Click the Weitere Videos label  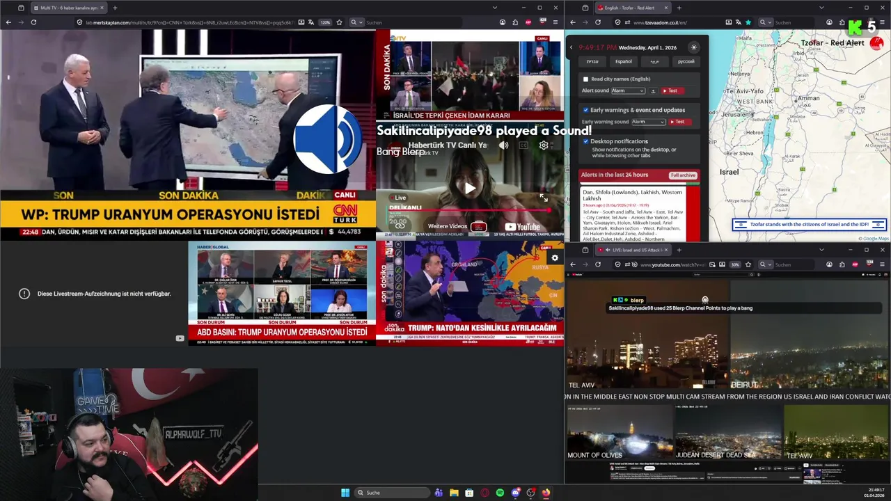[x=448, y=226]
